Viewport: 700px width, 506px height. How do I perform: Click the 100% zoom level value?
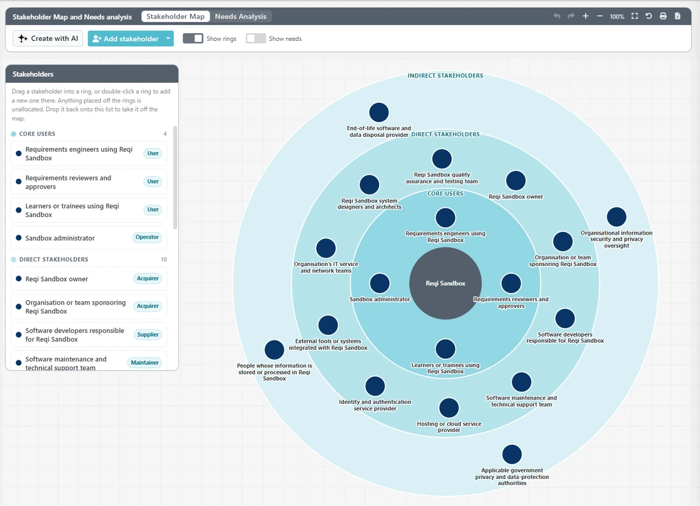(x=617, y=17)
